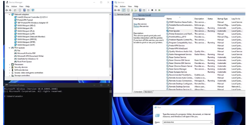
Task: Select TAP-ProtonVPN Windows Adapter V9
Action: coord(31,23)
